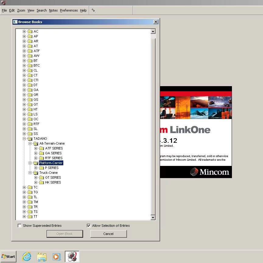
Task: Select the TADANO folder icon
Action: 30,139
